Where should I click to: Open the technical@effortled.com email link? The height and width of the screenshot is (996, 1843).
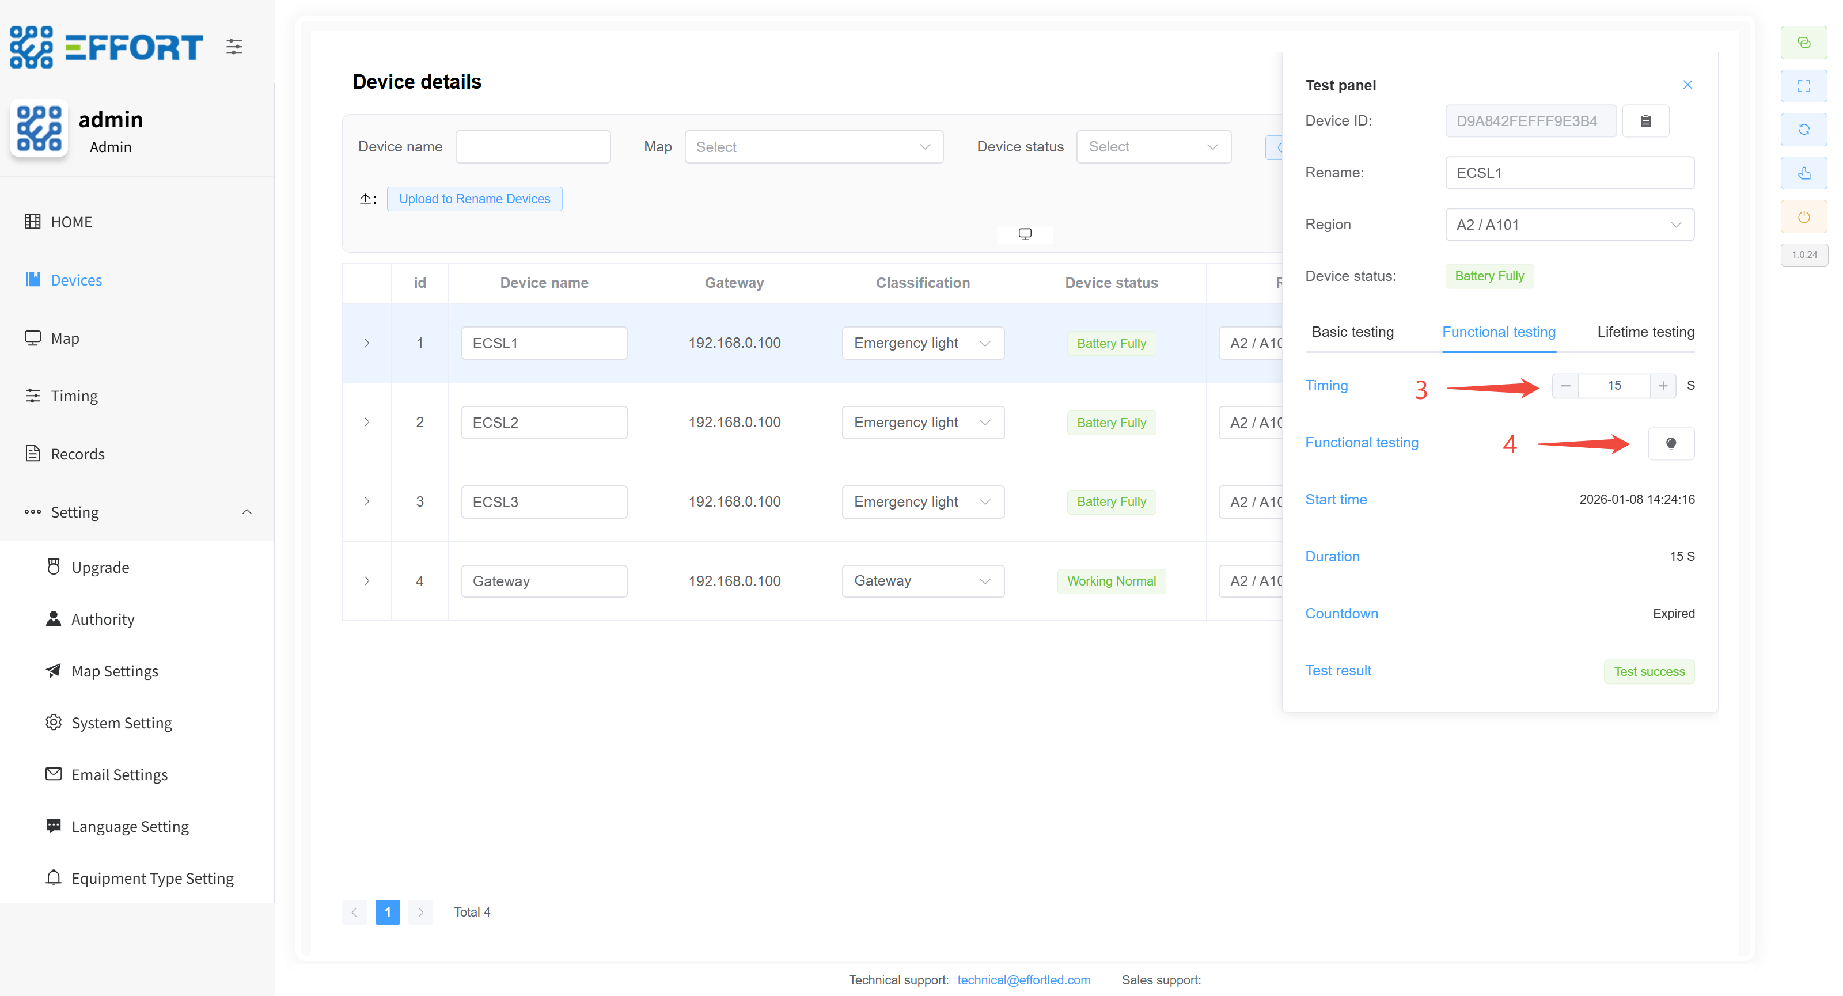click(x=1023, y=979)
